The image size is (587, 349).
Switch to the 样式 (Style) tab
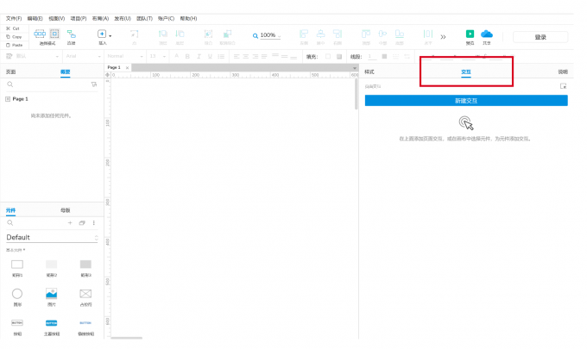369,72
